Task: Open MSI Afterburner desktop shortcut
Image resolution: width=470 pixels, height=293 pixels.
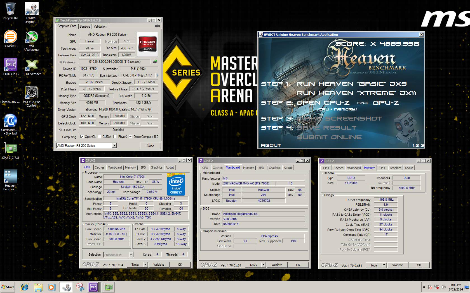Action: [32, 41]
